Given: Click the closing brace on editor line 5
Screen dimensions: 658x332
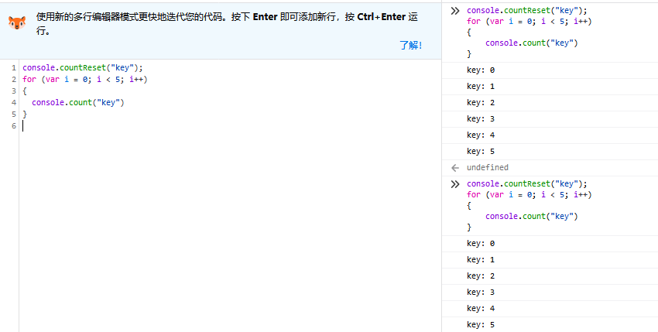Looking at the screenshot, I should click(24, 114).
